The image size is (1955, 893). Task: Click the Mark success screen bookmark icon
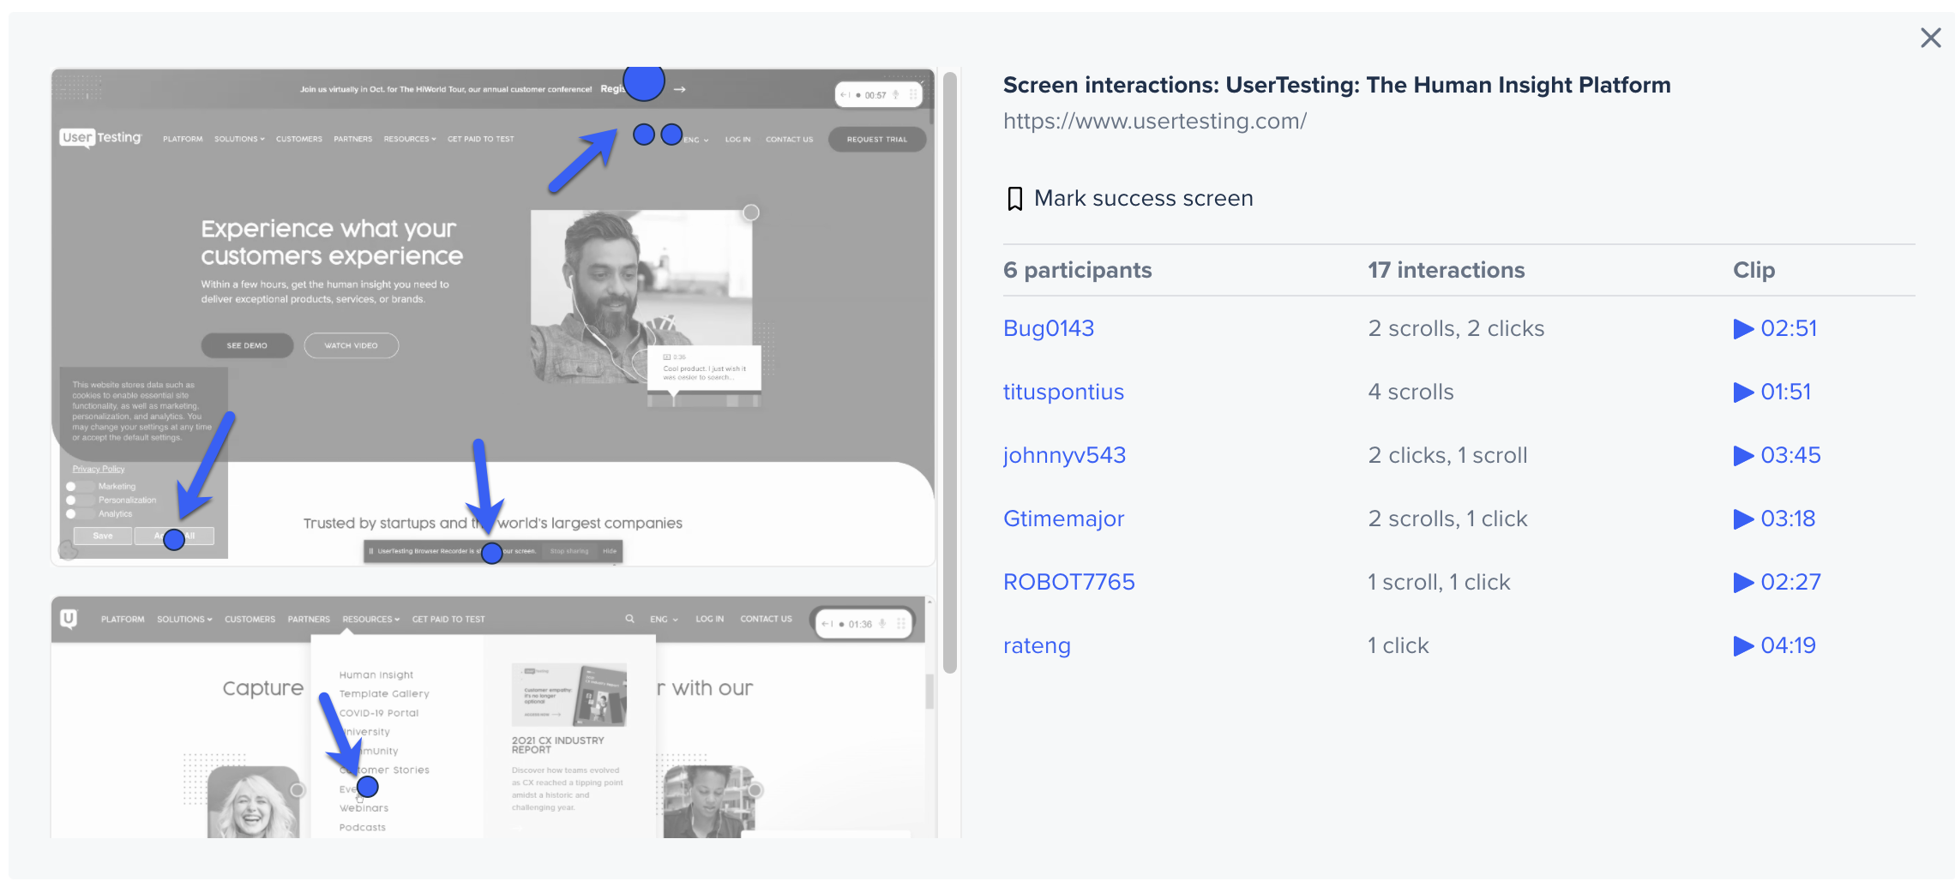click(x=1014, y=199)
